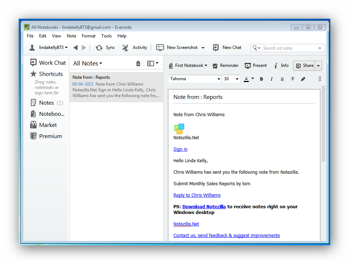Open Work Chat in the sidebar
This screenshot has width=349, height=264.
point(48,63)
